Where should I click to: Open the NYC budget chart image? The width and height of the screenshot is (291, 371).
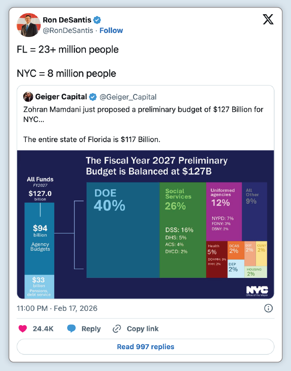(x=145, y=224)
